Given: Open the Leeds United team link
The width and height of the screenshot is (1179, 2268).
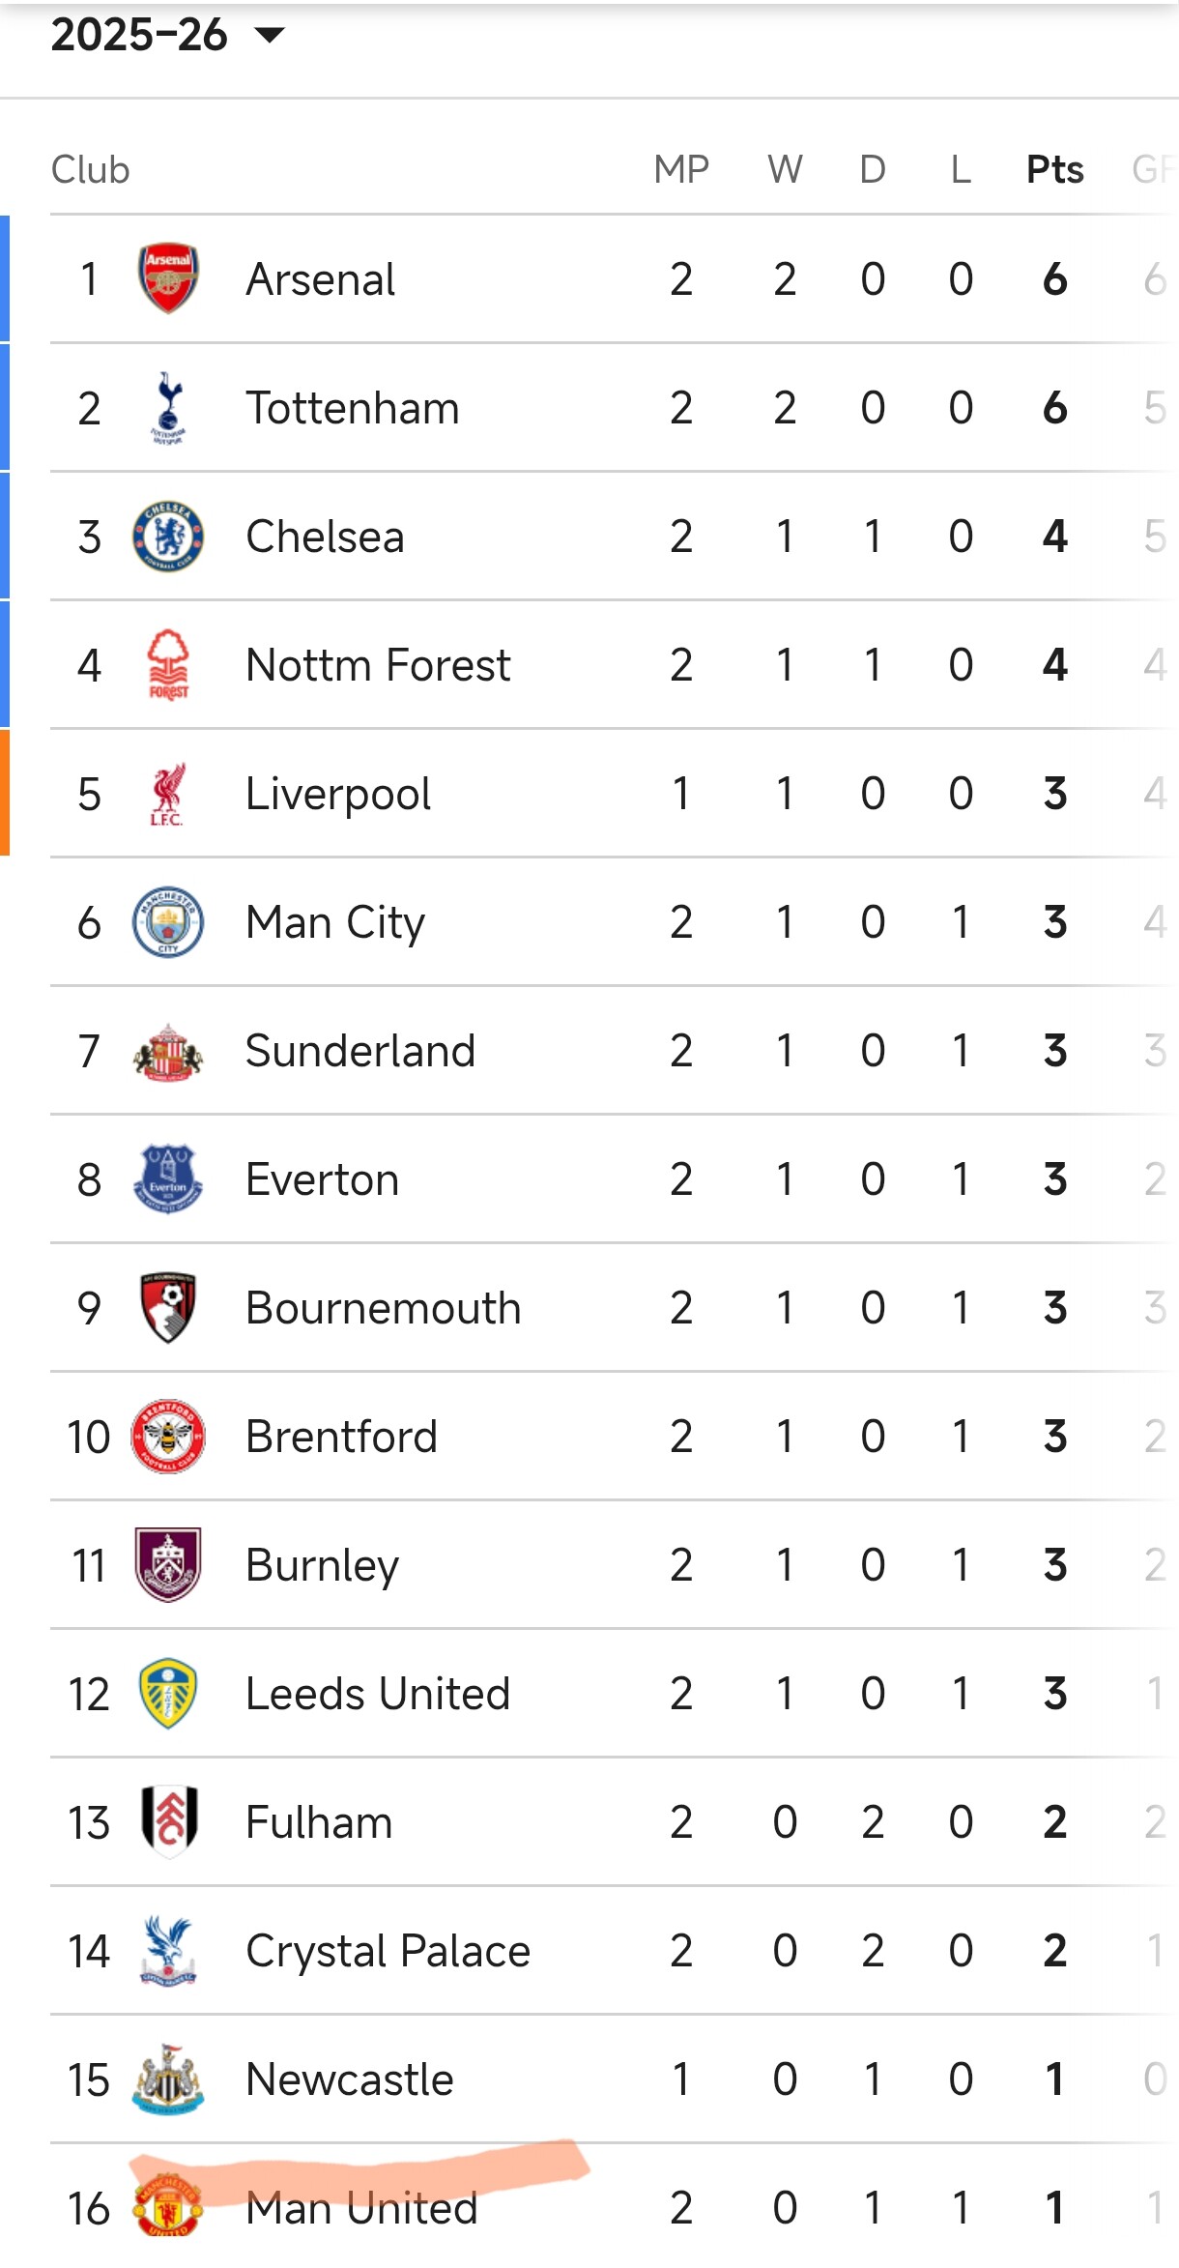Looking at the screenshot, I should click(x=377, y=1694).
